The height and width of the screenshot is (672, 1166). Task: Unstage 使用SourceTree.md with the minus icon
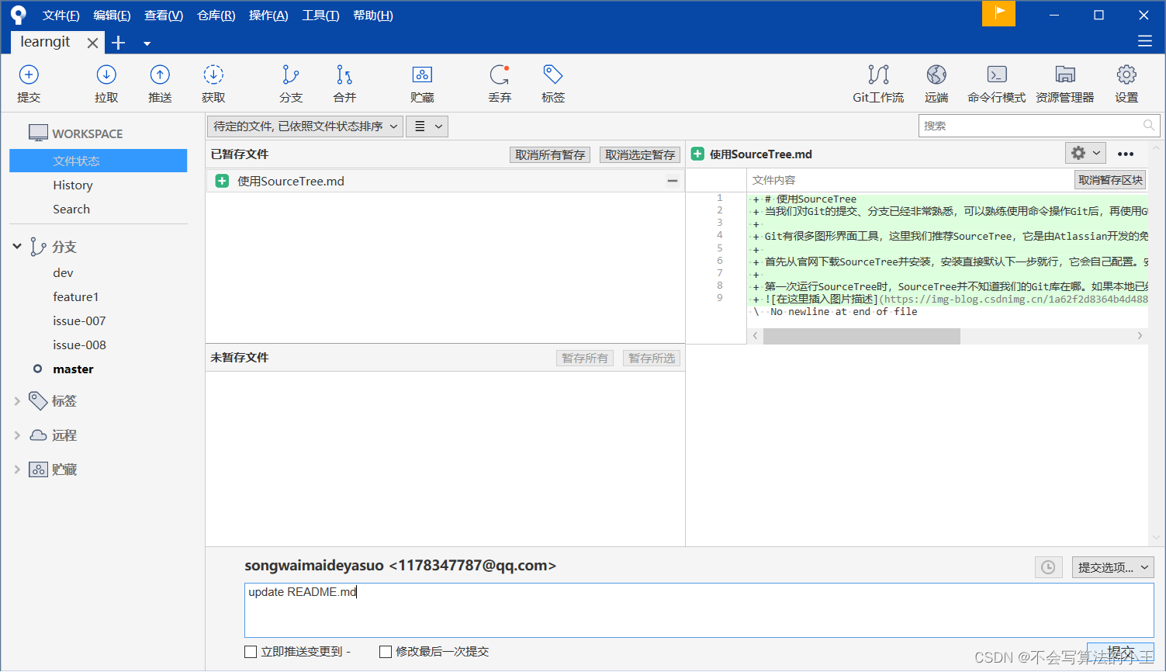(673, 181)
